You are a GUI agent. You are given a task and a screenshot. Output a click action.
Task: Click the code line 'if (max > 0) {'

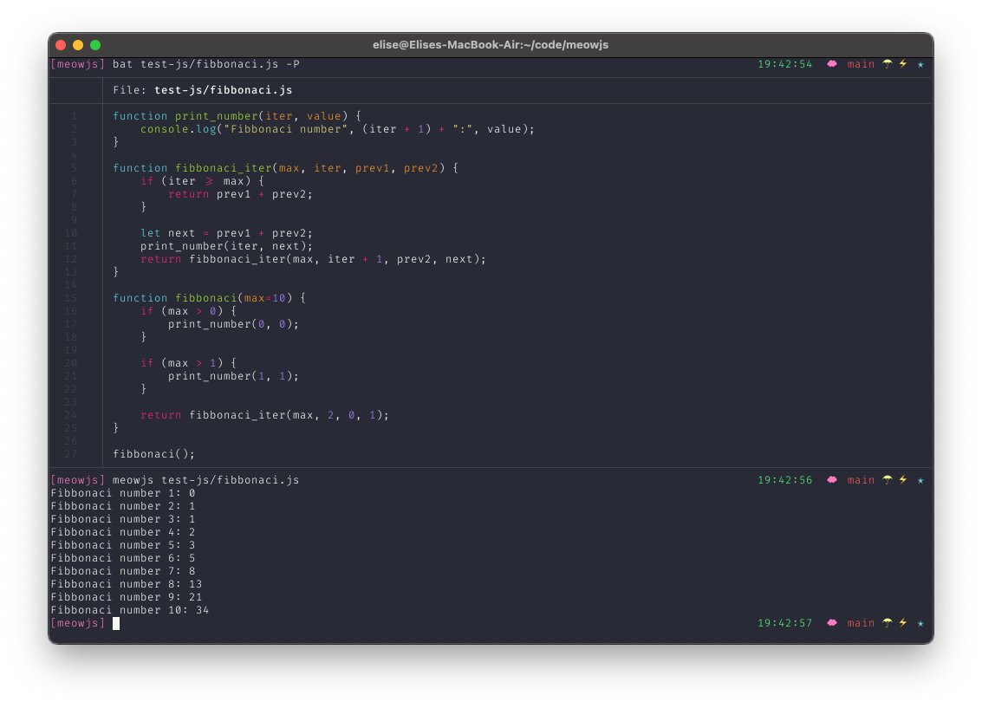point(188,311)
